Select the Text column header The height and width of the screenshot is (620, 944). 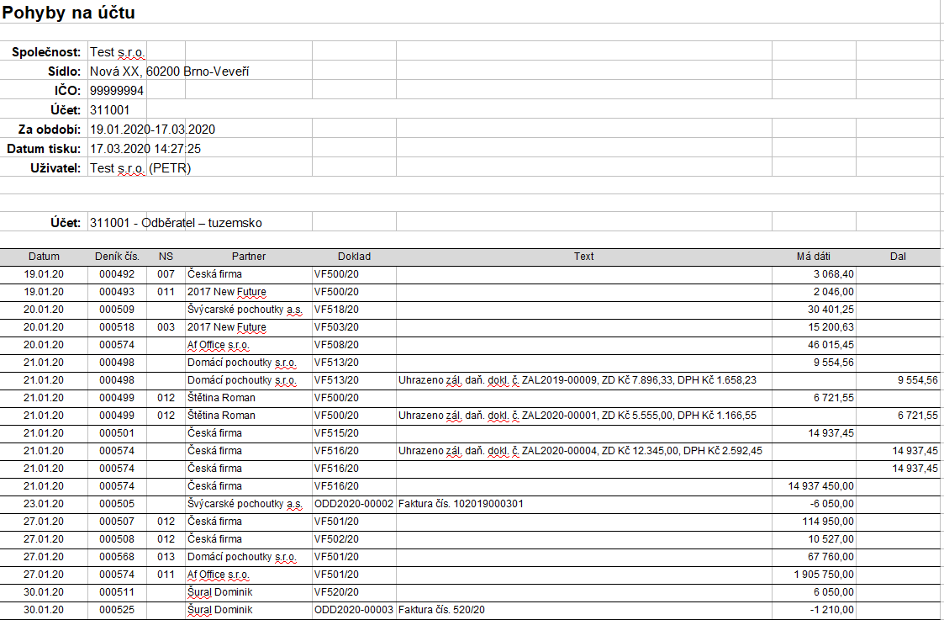pos(583,257)
